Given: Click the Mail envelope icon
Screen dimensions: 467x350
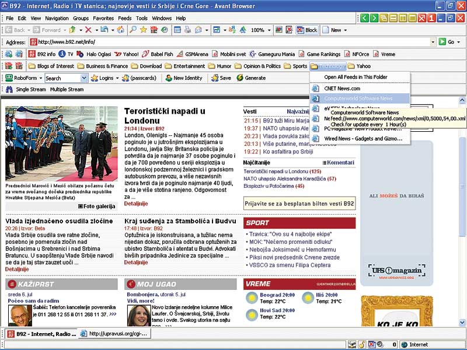Looking at the screenshot, I should [198, 30].
